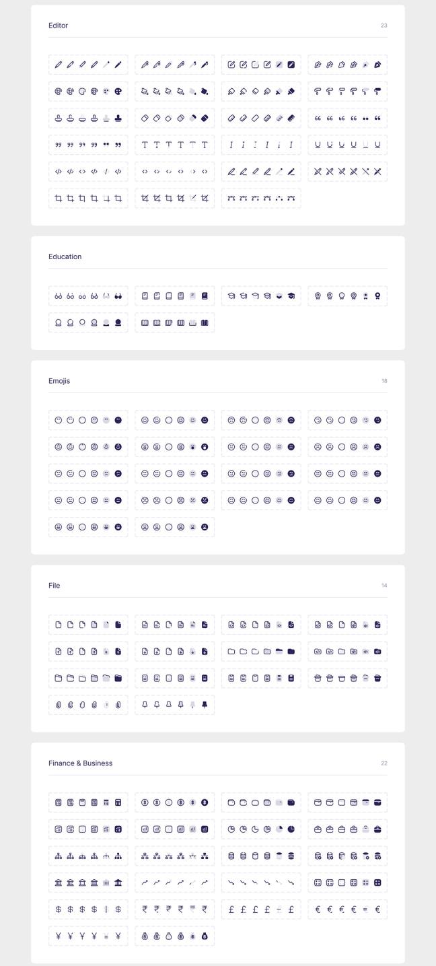Pick the solid dark graduation cap icon

(x=291, y=296)
